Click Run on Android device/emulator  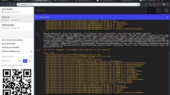12,40
